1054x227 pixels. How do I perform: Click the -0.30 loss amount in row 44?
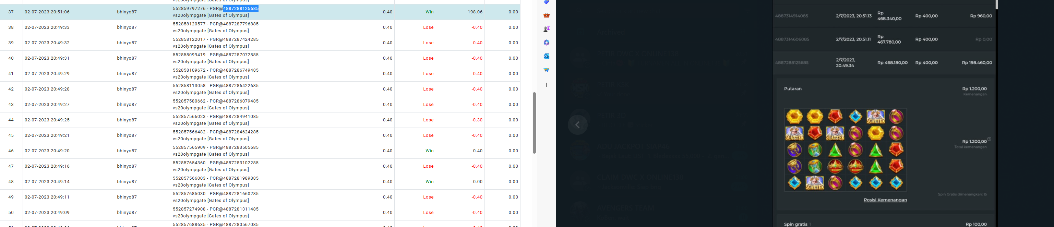(x=477, y=120)
